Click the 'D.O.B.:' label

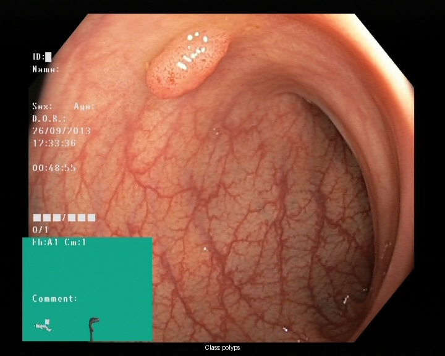pos(49,119)
